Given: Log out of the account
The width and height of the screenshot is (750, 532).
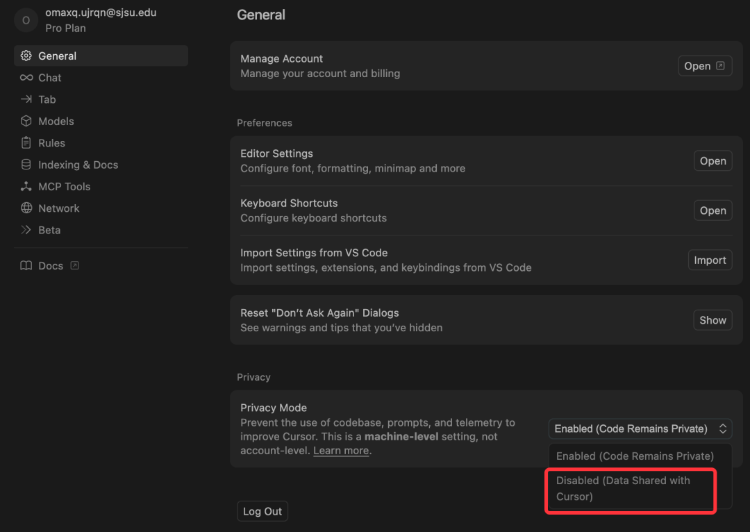Looking at the screenshot, I should click(x=262, y=512).
